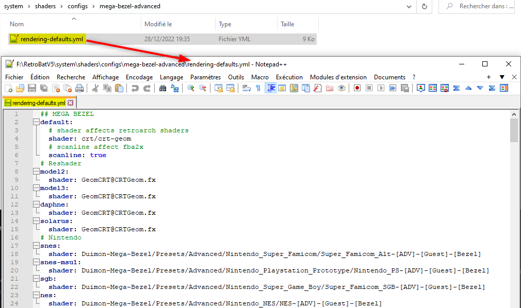Viewport: 521px width, 308px height.
Task: Collapse the default: fold block
Action: pos(36,122)
